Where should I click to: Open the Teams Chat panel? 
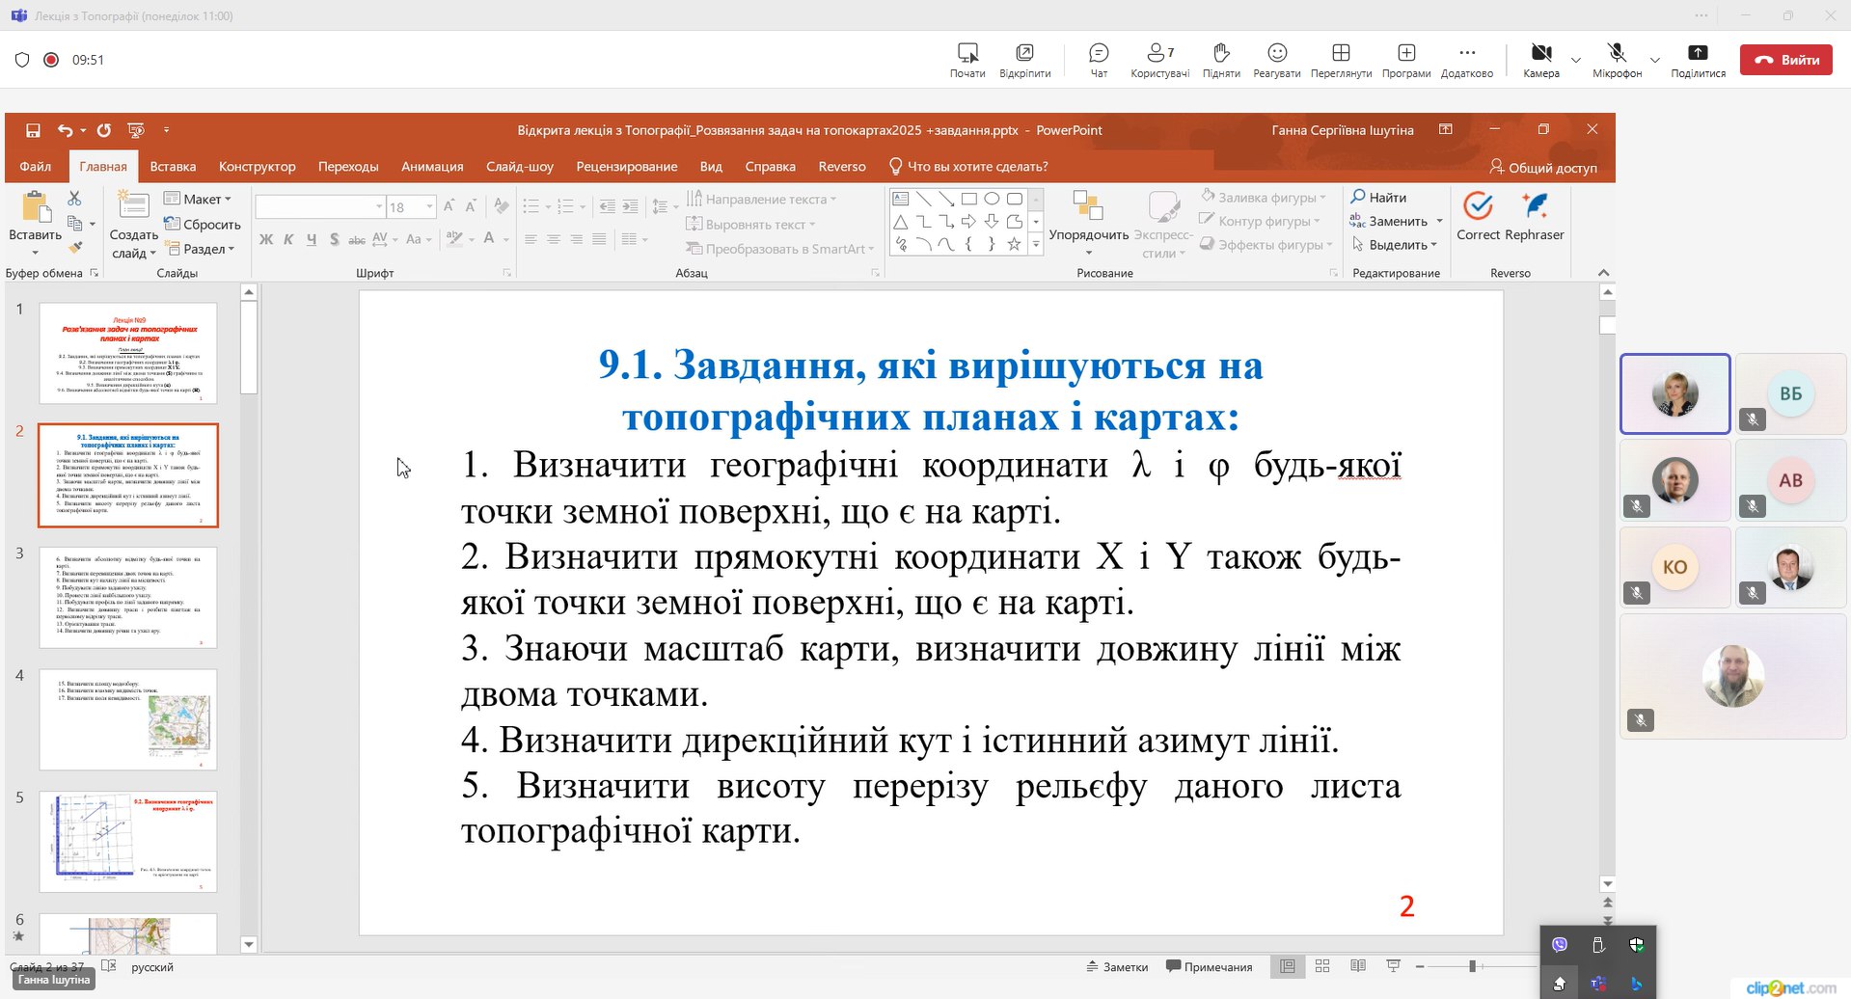point(1098,59)
